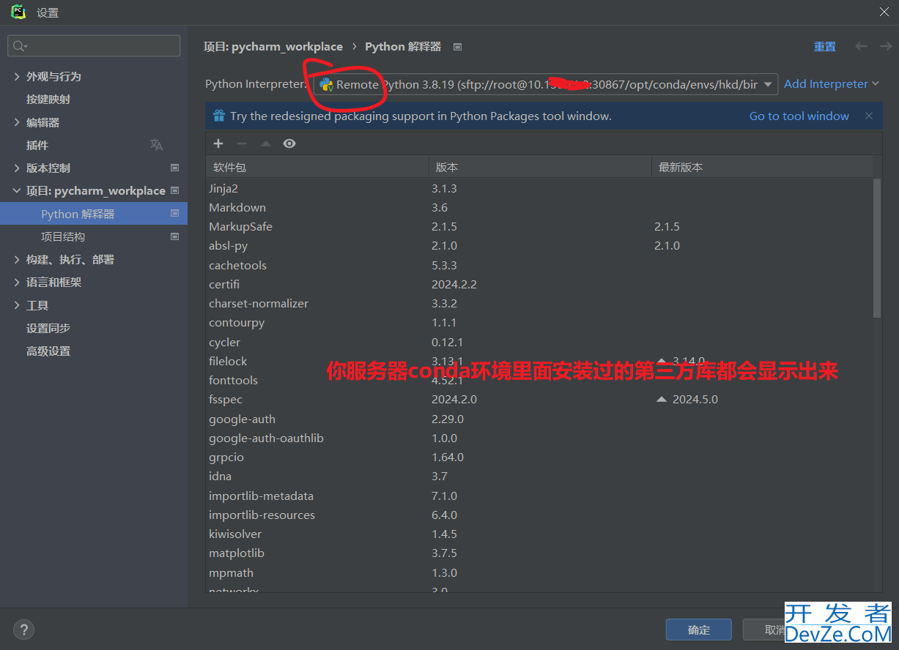Add a package with the plus icon

(218, 143)
